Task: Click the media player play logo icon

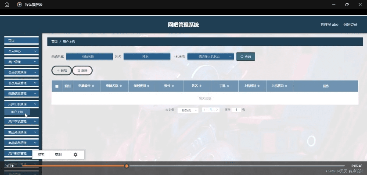Action: coord(19,4)
